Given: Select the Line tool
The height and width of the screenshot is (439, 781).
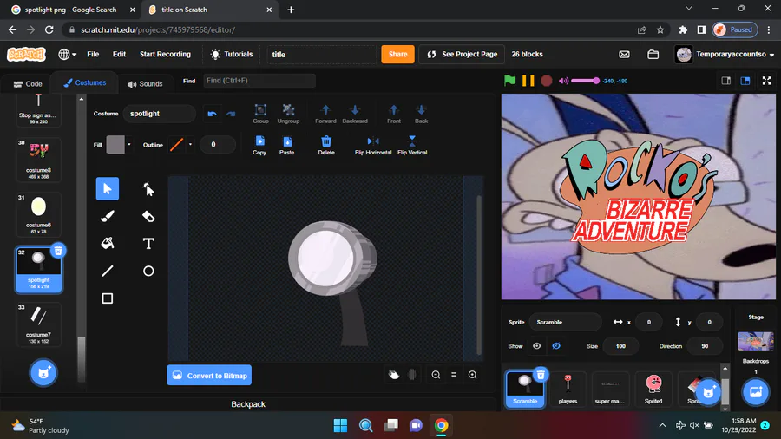Looking at the screenshot, I should [107, 271].
